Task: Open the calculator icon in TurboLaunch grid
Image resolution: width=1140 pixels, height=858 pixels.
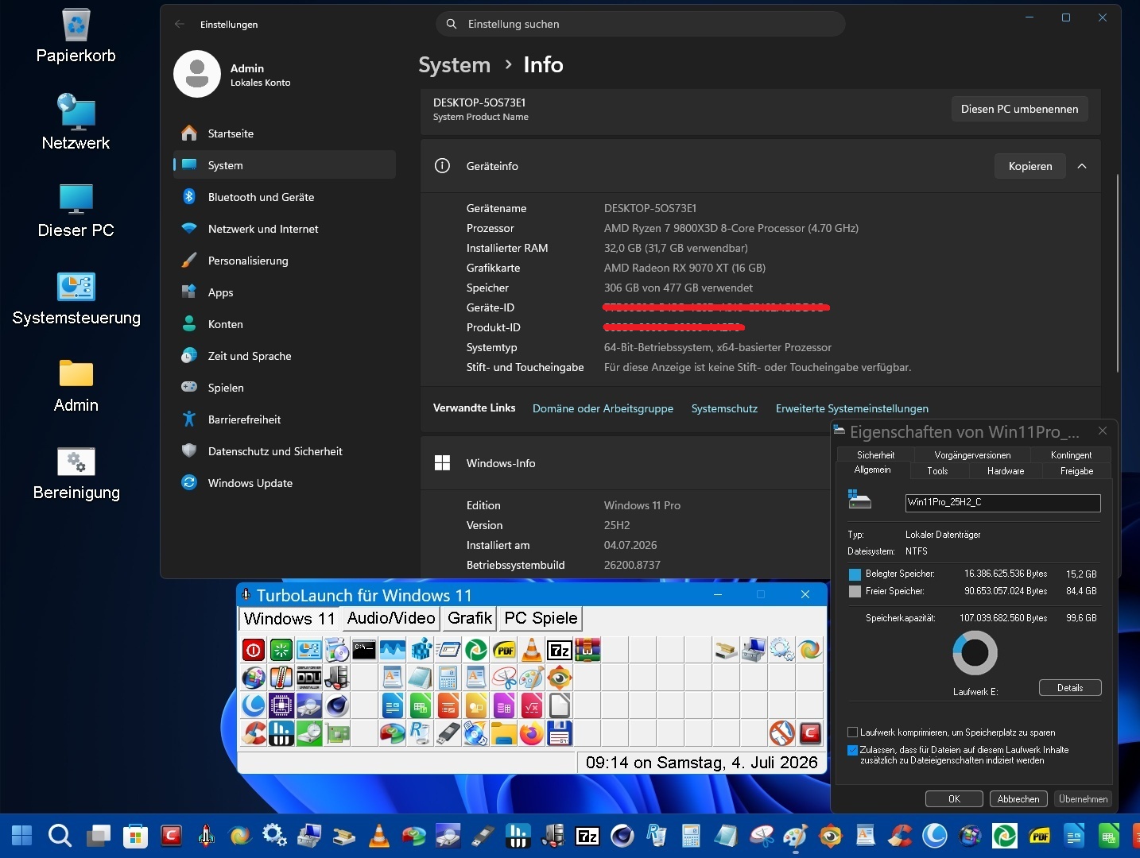Action: 448,678
